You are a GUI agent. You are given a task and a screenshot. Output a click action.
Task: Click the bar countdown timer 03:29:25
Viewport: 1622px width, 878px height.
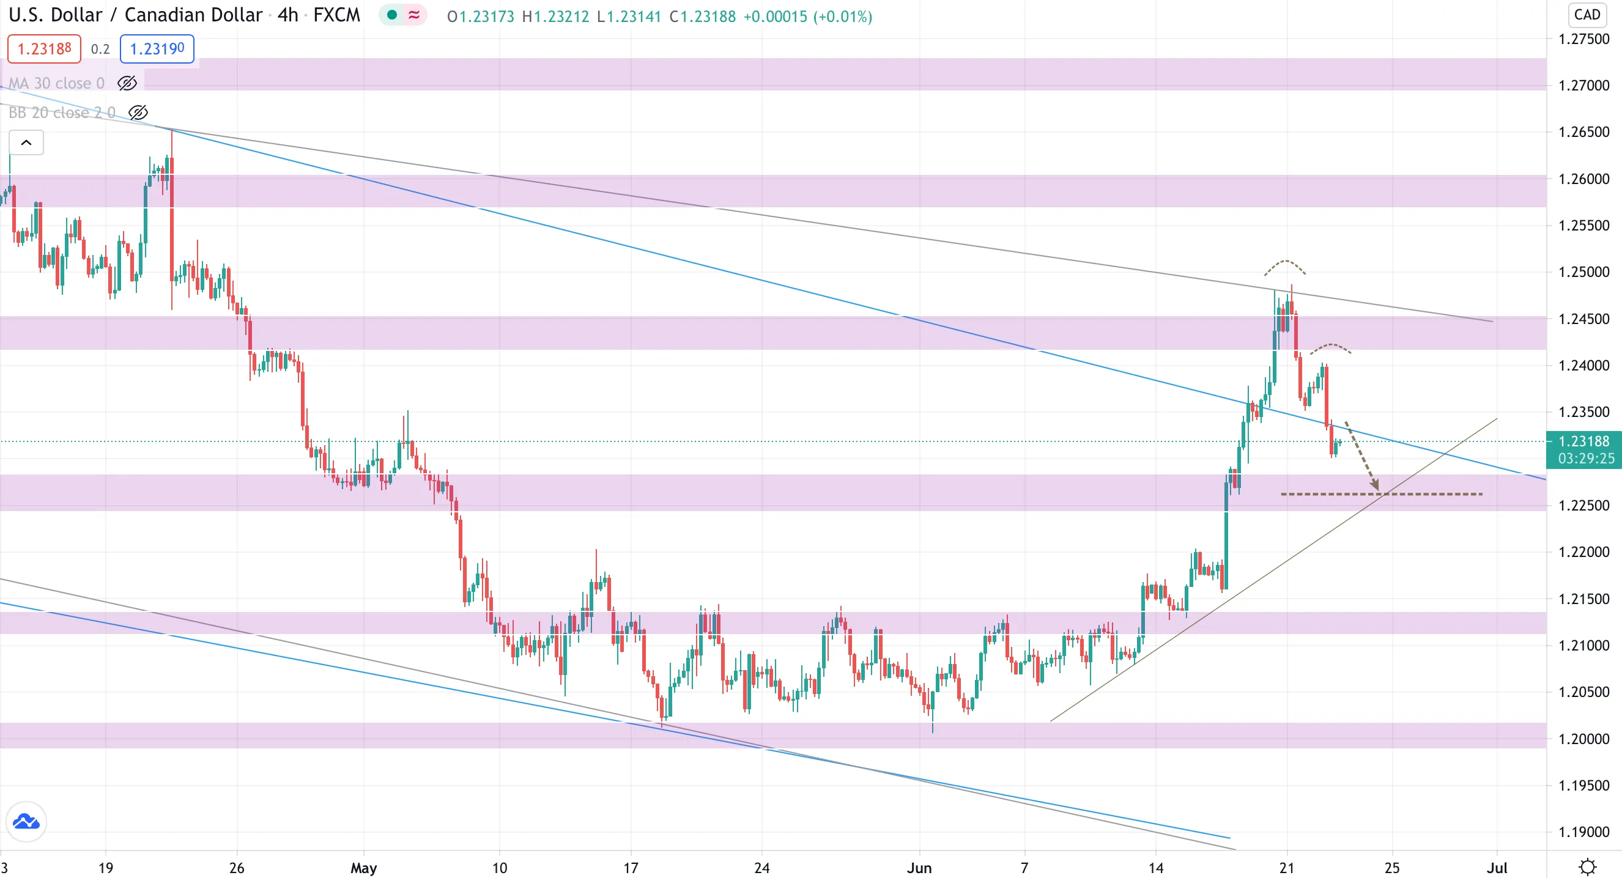tap(1586, 459)
